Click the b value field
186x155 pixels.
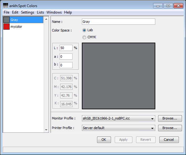tap(66, 65)
